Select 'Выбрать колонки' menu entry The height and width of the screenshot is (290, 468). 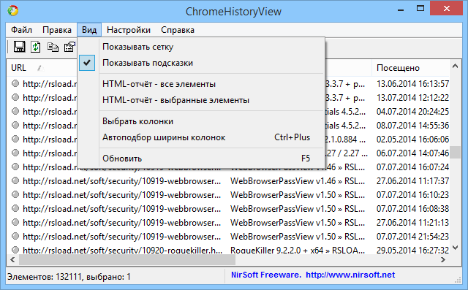point(201,121)
